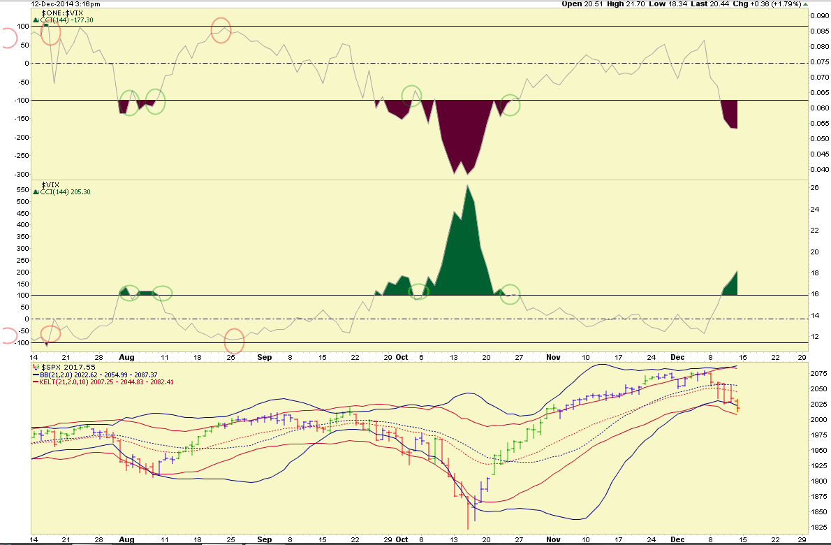Click the -300 level on the CCI scale
This screenshot has height=545, width=831.
21,175
